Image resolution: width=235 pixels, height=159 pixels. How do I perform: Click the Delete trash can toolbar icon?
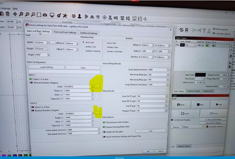tap(8, 14)
